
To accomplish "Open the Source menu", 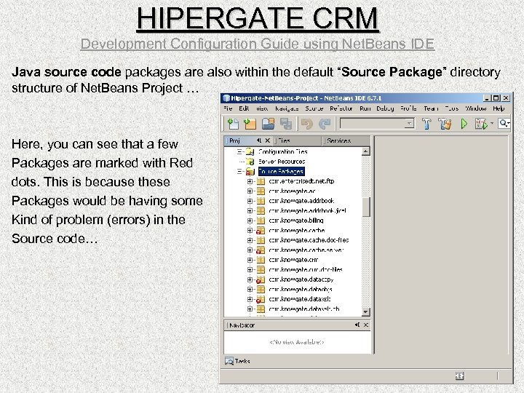I will point(314,108).
